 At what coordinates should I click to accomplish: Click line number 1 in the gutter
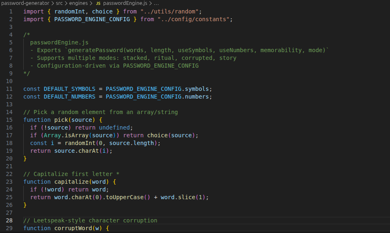click(11, 11)
